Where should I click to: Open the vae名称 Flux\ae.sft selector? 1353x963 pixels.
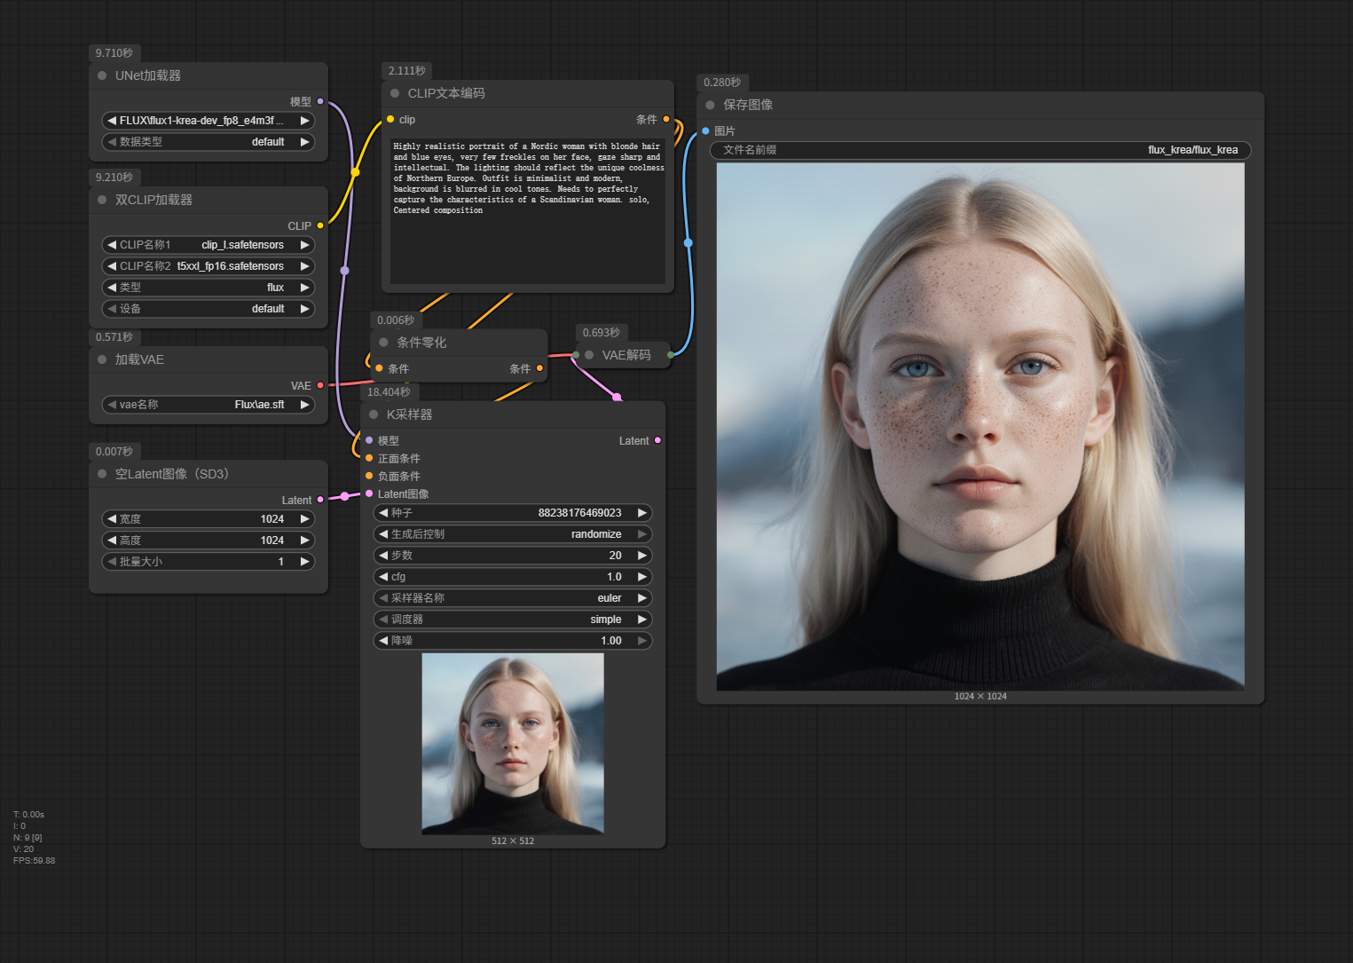(x=208, y=405)
